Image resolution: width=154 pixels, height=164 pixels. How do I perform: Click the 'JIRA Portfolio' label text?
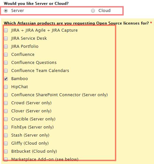tap(25, 46)
